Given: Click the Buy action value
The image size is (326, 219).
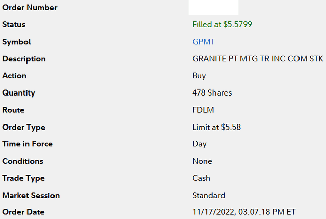Looking at the screenshot, I should coord(199,76).
